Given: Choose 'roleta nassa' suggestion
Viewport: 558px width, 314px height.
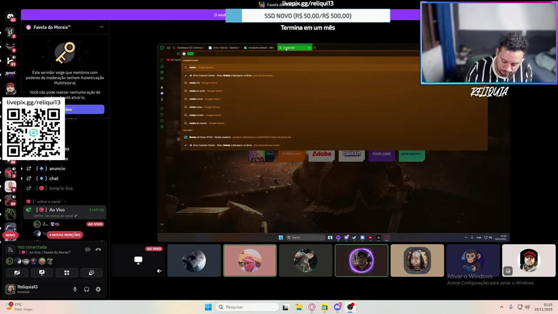Looking at the screenshot, I should tap(334, 107).
